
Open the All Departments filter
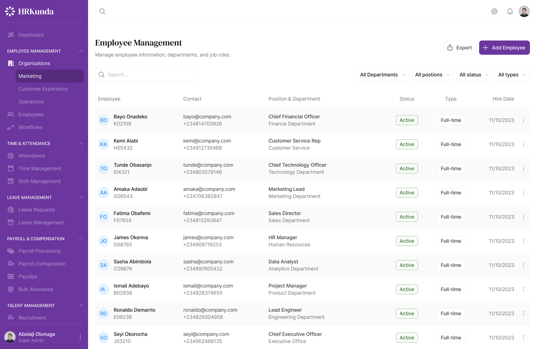[383, 75]
